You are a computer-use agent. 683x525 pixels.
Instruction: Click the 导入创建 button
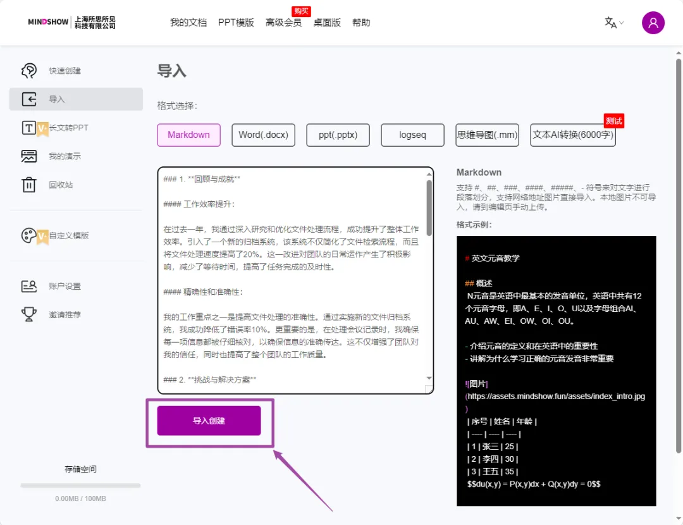point(209,421)
